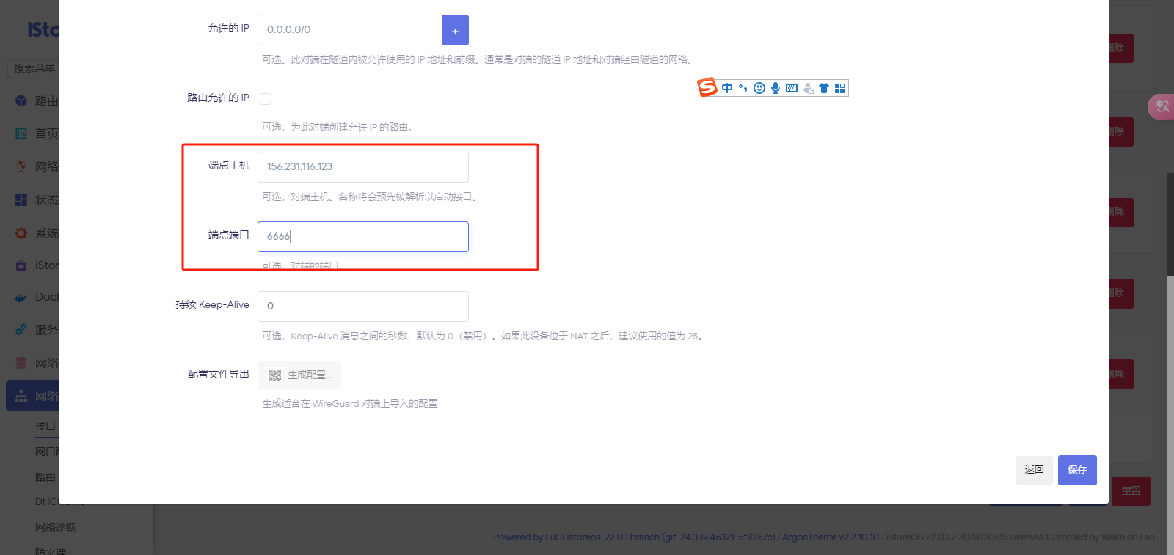The image size is (1174, 555).
Task: Open the skin shop shirt icon
Action: [x=824, y=88]
